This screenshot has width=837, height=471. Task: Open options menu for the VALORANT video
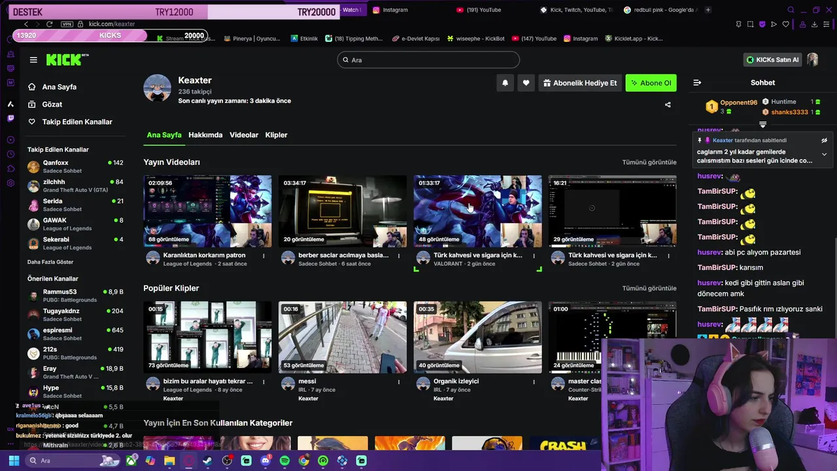pyautogui.click(x=534, y=256)
